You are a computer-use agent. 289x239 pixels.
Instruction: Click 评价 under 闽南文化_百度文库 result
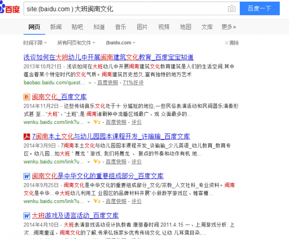click(x=136, y=122)
